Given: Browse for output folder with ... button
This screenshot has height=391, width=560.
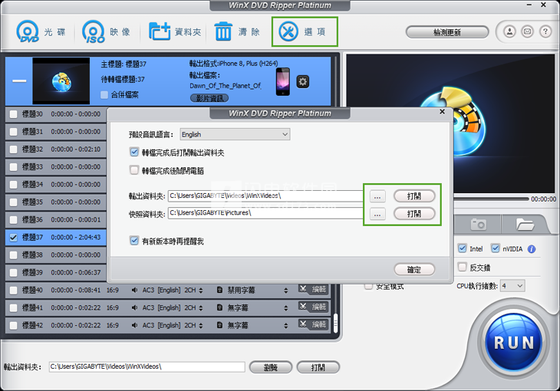Looking at the screenshot, I should click(x=377, y=196).
